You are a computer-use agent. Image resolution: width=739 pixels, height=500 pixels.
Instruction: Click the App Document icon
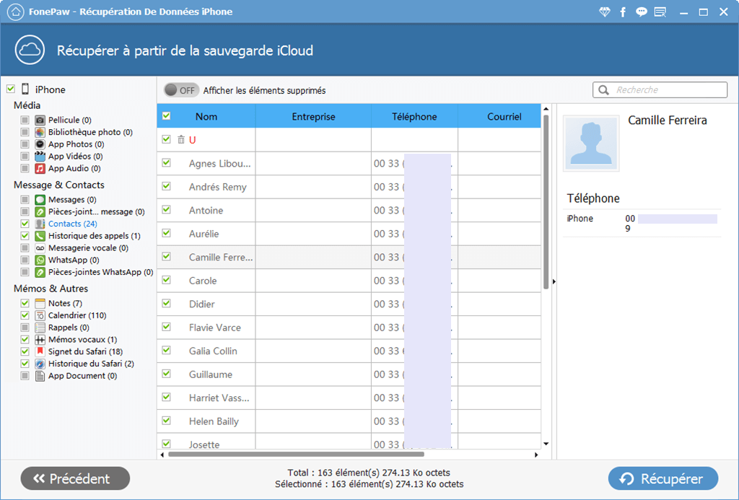tap(40, 376)
